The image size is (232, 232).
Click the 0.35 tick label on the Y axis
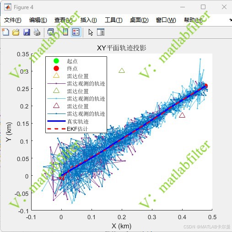point(23,54)
